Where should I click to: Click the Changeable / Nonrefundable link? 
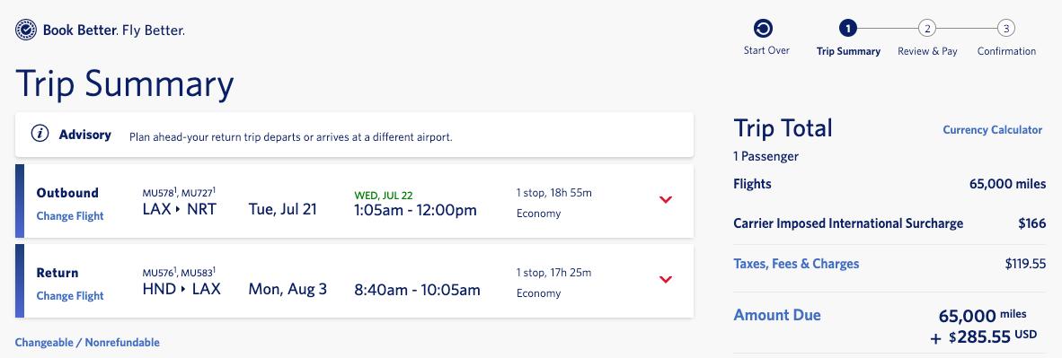point(87,343)
